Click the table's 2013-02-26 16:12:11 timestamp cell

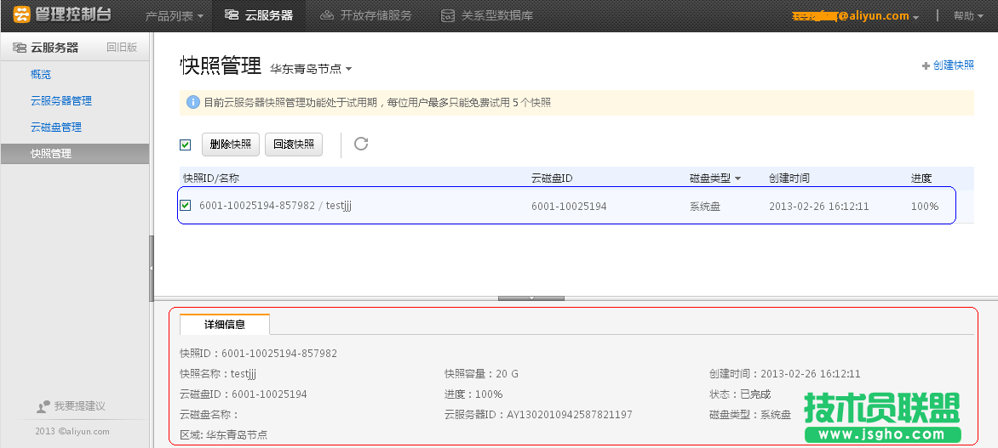pos(818,207)
